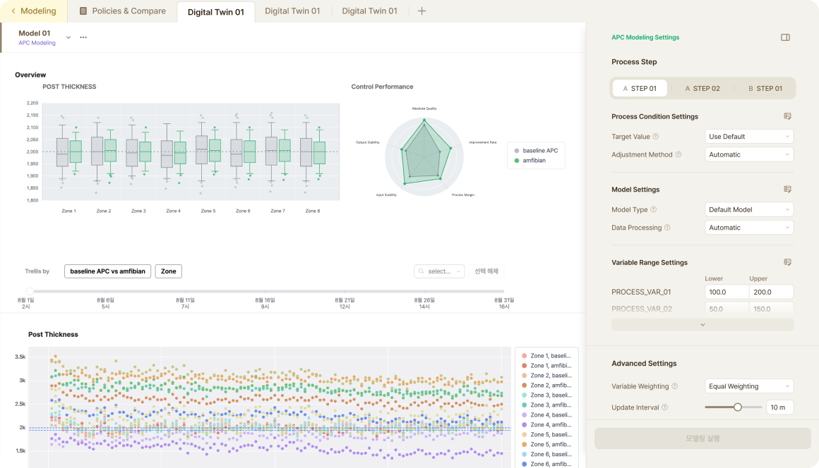Show help for Target Value
Screen dimensions: 819x468
pos(656,137)
